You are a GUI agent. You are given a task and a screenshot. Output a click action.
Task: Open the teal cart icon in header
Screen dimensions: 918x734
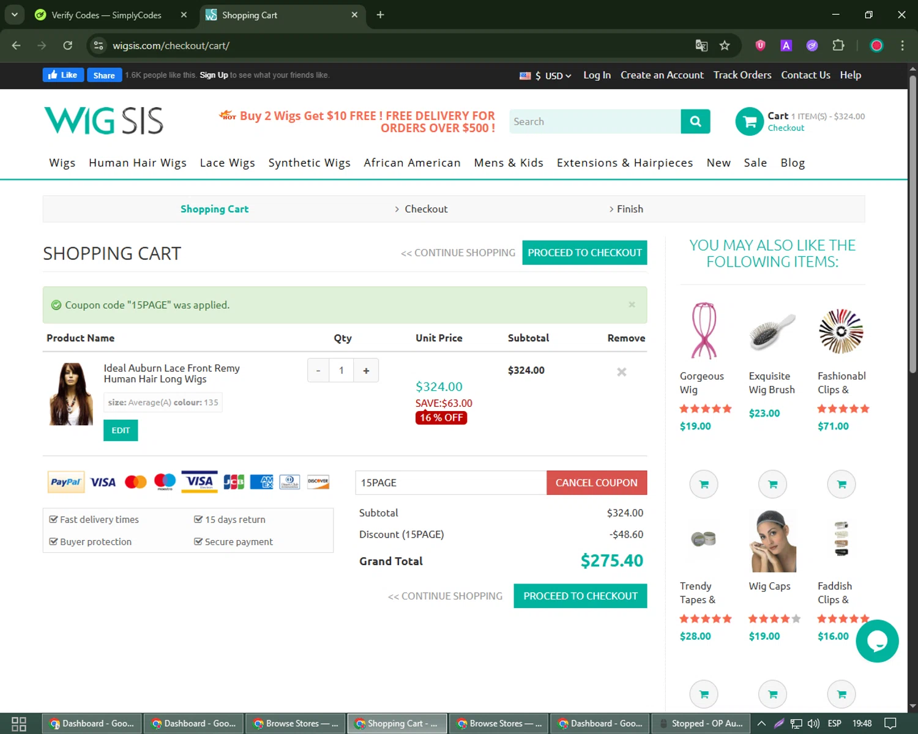pos(749,121)
